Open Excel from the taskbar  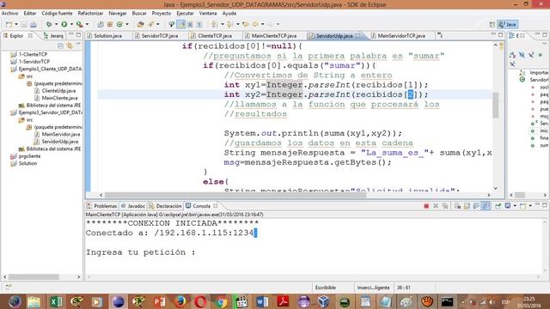pyautogui.click(x=56, y=301)
